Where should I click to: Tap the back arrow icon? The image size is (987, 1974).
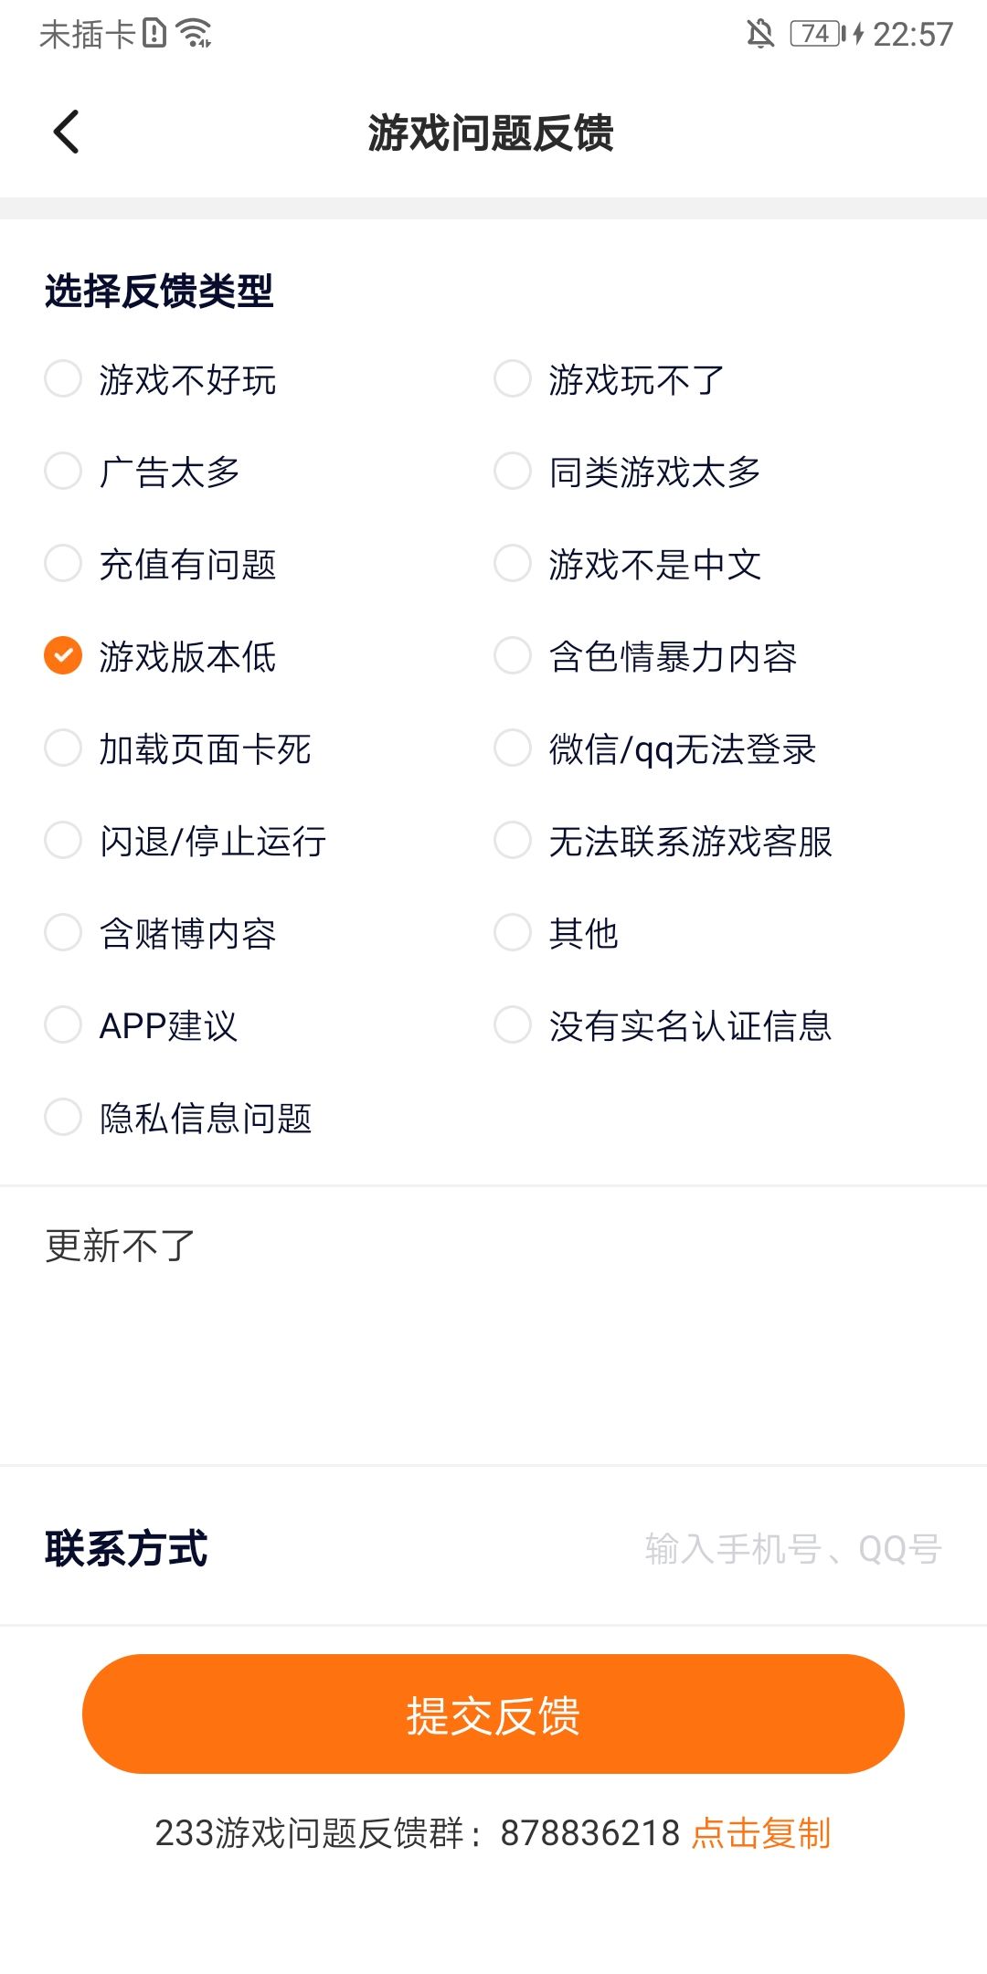point(67,132)
